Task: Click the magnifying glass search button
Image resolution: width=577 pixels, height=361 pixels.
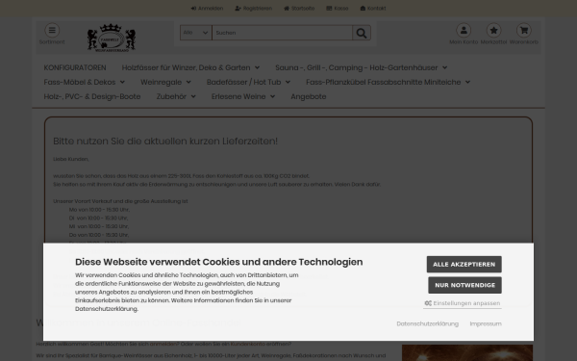Action: click(362, 33)
